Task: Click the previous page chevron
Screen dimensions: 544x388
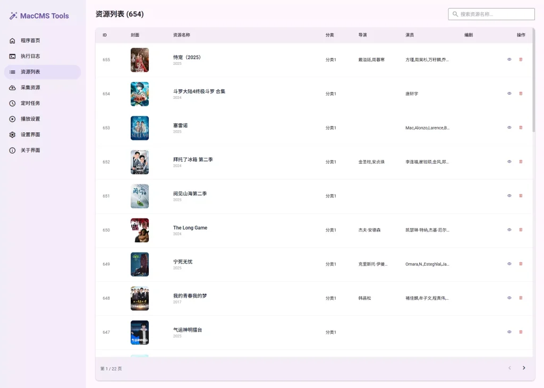Action: pos(509,368)
